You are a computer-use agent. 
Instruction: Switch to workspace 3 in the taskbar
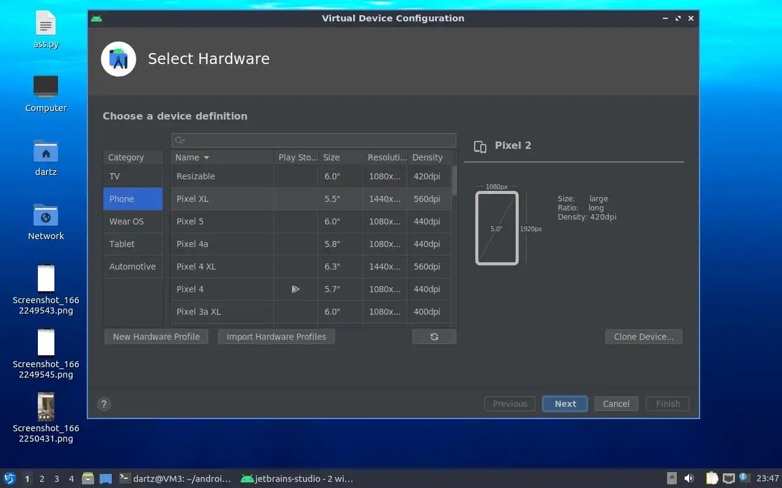(x=56, y=479)
